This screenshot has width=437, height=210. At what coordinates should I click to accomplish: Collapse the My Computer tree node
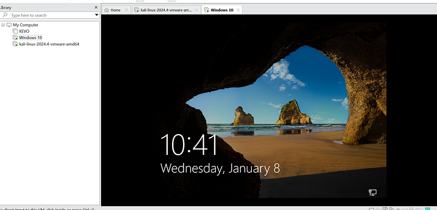pos(3,25)
